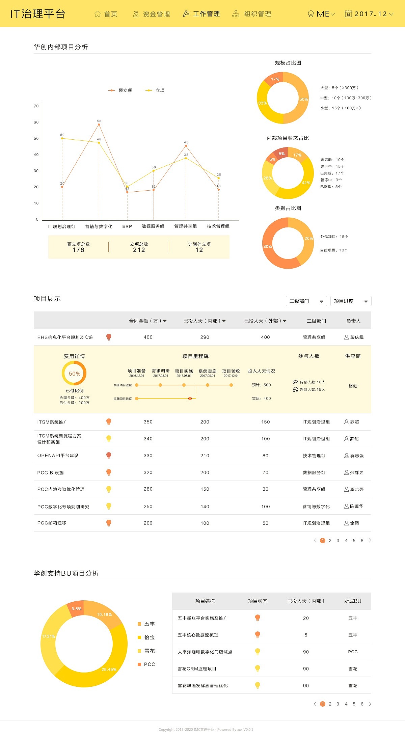Sort by 已投人天（外部） column arrow
Image resolution: width=405 pixels, height=737 pixels.
tap(285, 321)
